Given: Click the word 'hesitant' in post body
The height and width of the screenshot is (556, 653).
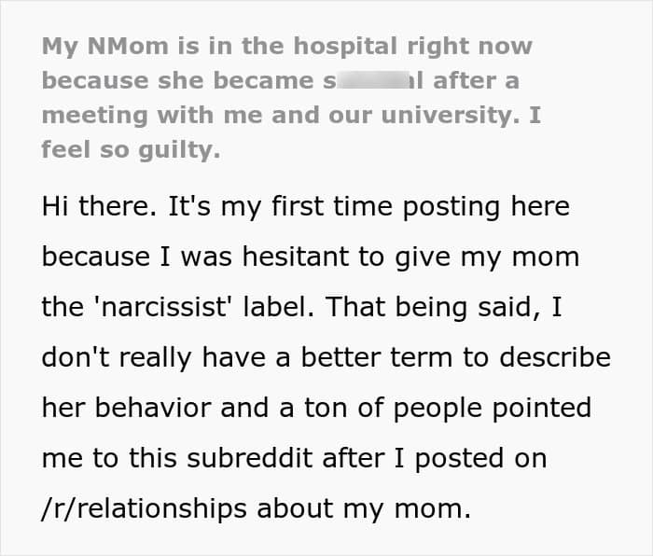Looking at the screenshot, I should [261, 257].
